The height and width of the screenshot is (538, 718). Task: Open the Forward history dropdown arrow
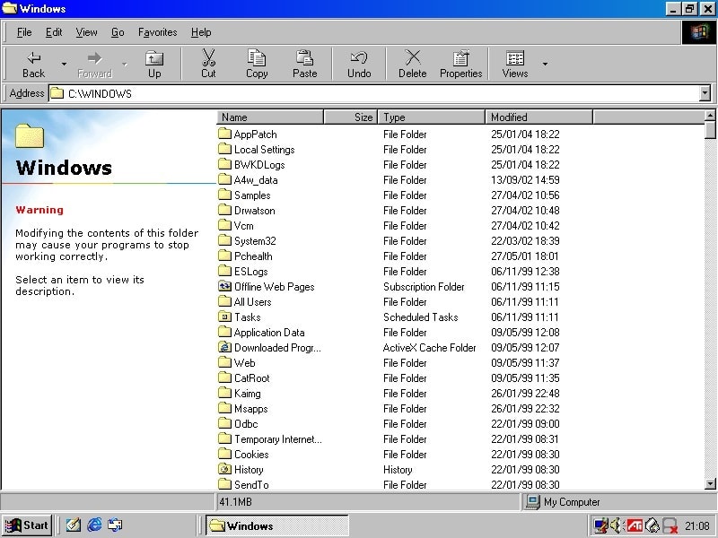(x=124, y=64)
